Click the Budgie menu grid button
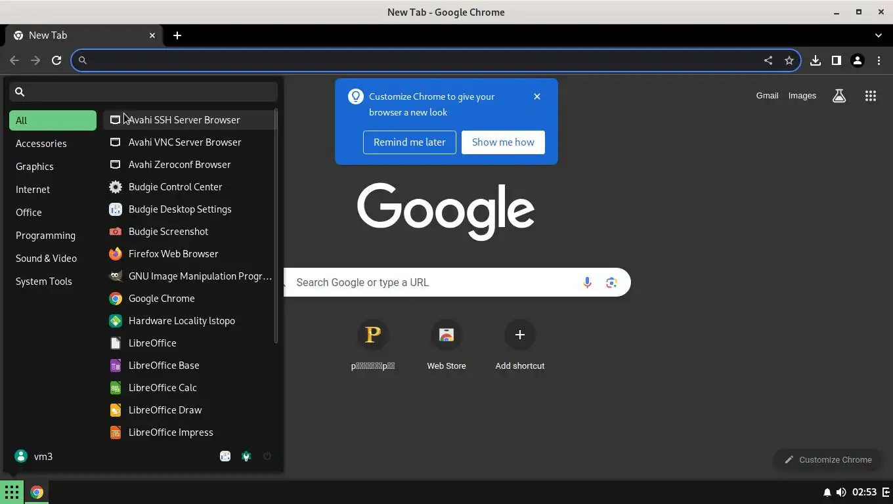 tap(12, 492)
